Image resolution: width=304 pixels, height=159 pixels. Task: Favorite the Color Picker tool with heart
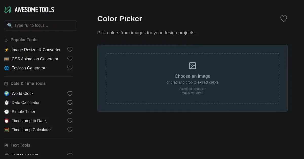coord(283,19)
